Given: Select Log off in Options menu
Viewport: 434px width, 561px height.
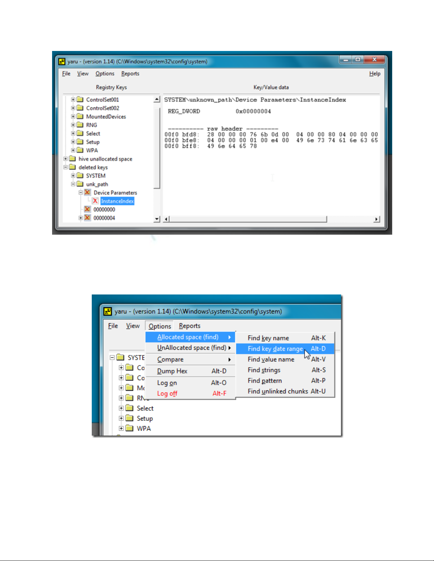Looking at the screenshot, I should (167, 394).
